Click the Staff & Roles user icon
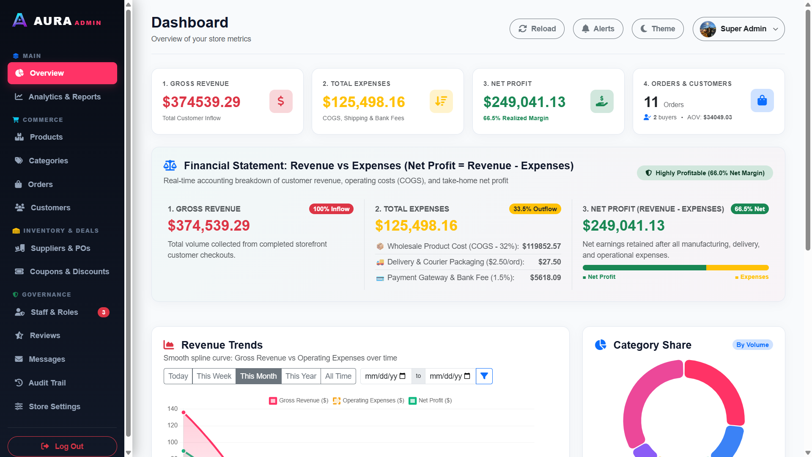The height and width of the screenshot is (457, 812). tap(20, 312)
